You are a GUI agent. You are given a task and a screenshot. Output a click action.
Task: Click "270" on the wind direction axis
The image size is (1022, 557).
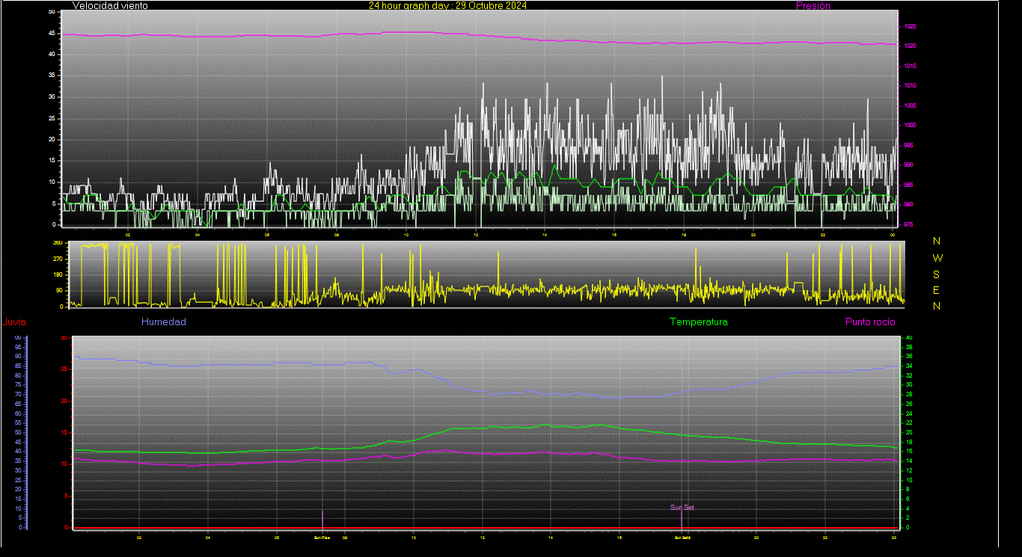pyautogui.click(x=58, y=259)
